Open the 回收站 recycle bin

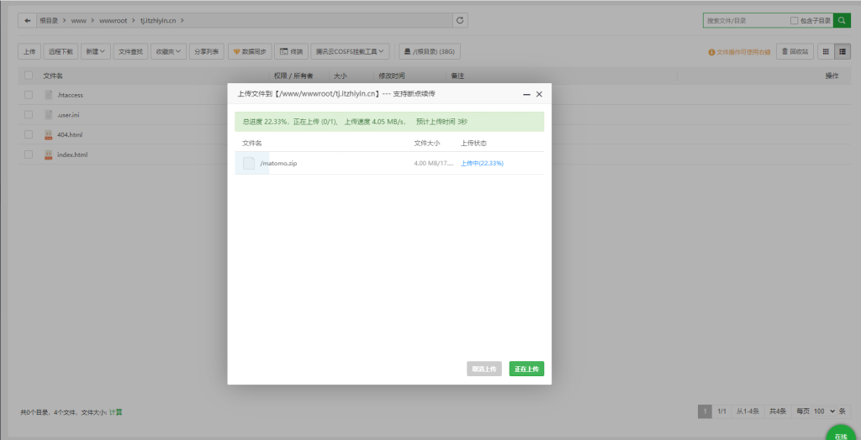pyautogui.click(x=795, y=52)
